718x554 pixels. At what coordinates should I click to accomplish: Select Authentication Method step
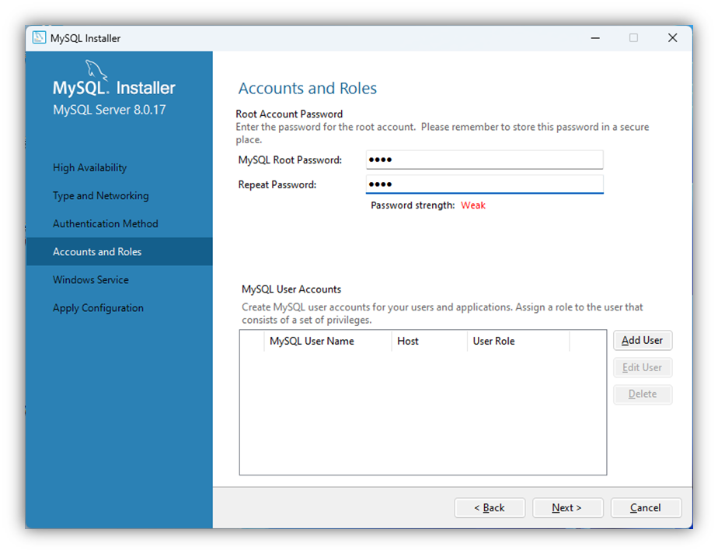click(x=106, y=224)
